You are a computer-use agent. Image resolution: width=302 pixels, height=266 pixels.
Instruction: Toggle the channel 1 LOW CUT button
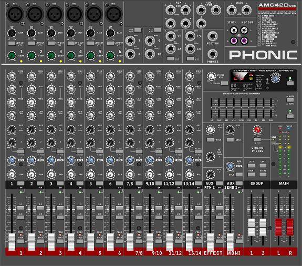[x=12, y=43]
